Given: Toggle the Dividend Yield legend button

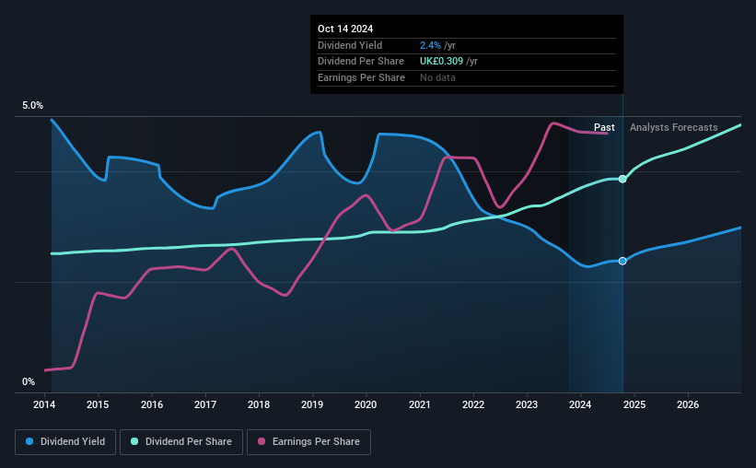Looking at the screenshot, I should point(65,442).
